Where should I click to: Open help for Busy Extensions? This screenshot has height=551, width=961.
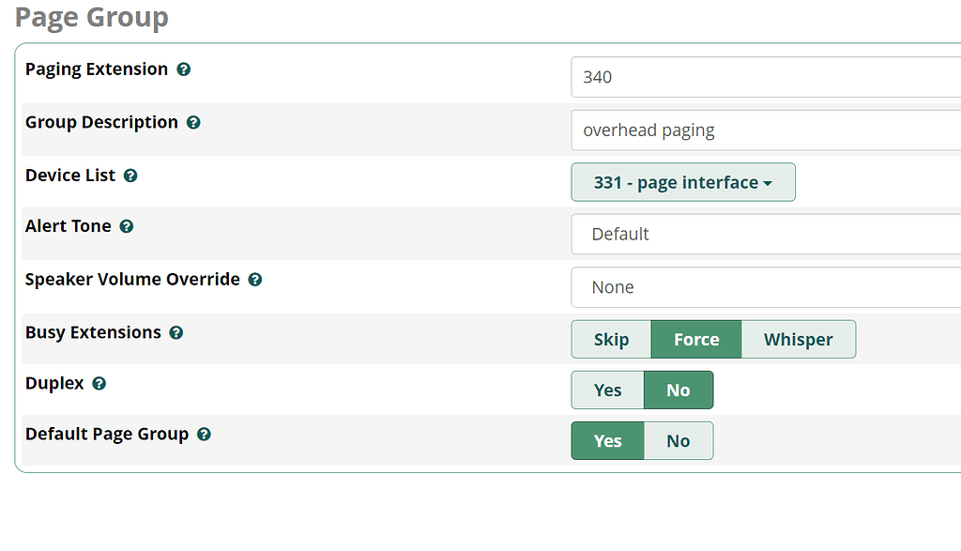coord(176,332)
